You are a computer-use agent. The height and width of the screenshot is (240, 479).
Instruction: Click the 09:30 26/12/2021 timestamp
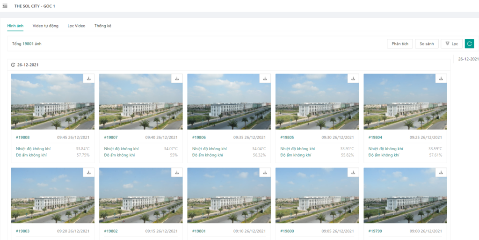pyautogui.click(x=338, y=138)
